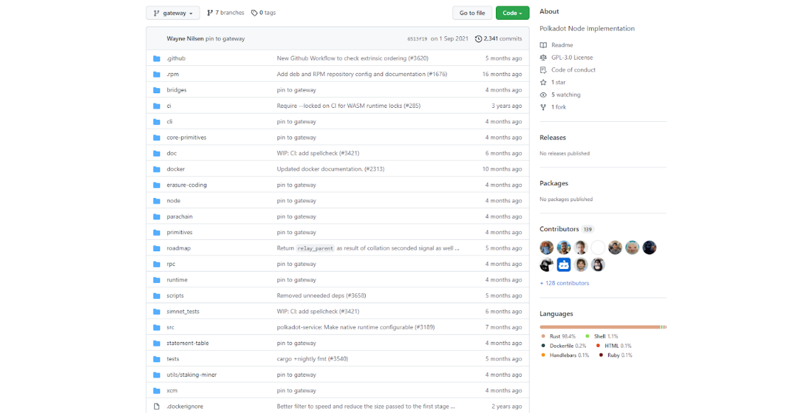Viewport: 807px width, 413px height.
Task: Click the first contributor avatar
Action: pos(547,247)
